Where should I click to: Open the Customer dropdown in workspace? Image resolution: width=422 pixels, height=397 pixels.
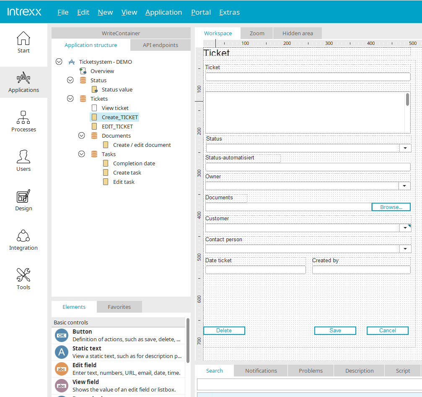[x=405, y=228]
